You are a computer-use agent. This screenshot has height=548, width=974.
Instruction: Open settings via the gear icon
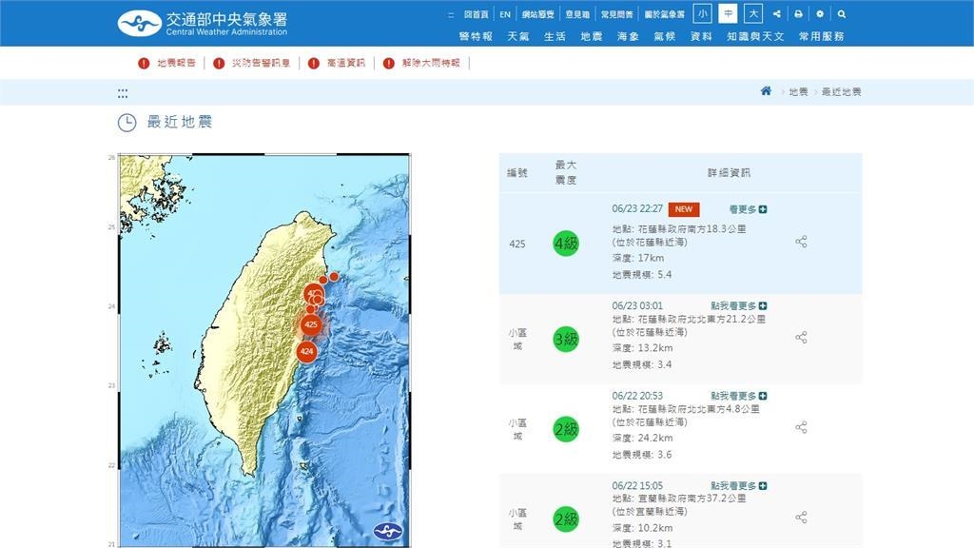coord(820,14)
